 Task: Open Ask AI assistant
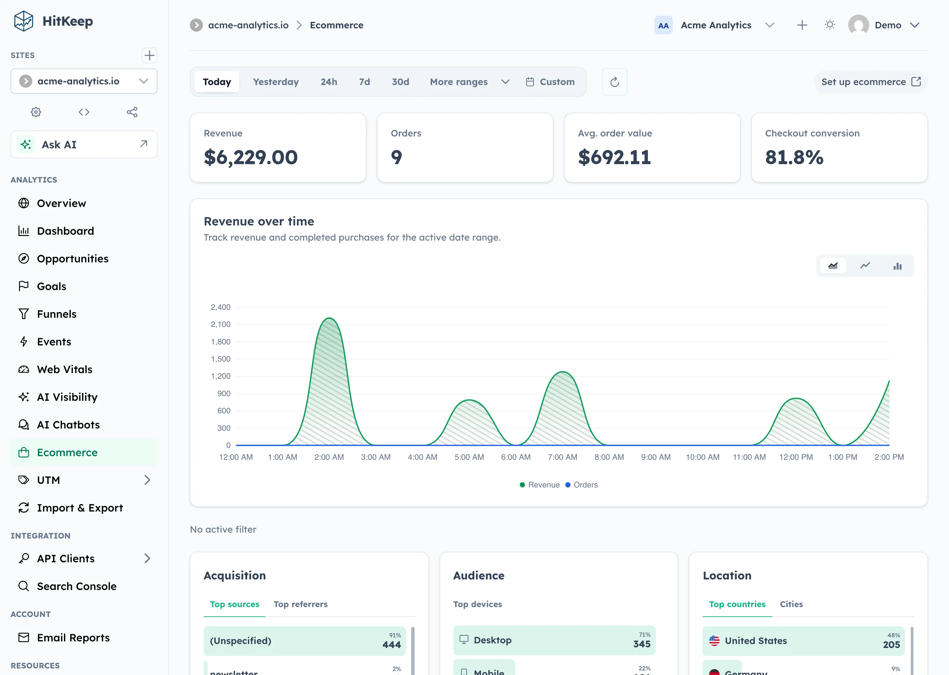84,144
